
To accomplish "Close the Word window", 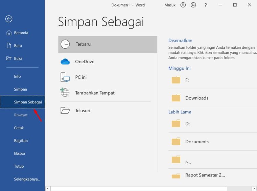I will click(x=250, y=5).
